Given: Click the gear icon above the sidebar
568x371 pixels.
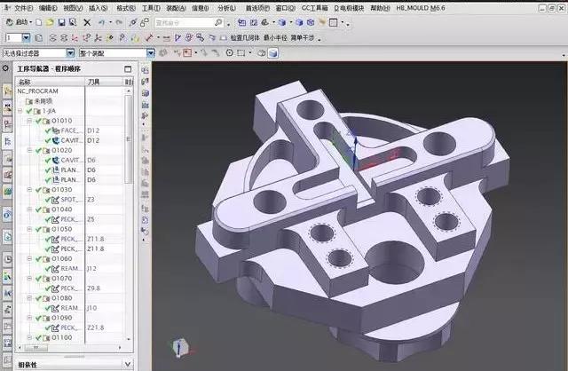Looking at the screenshot, I should (6, 68).
